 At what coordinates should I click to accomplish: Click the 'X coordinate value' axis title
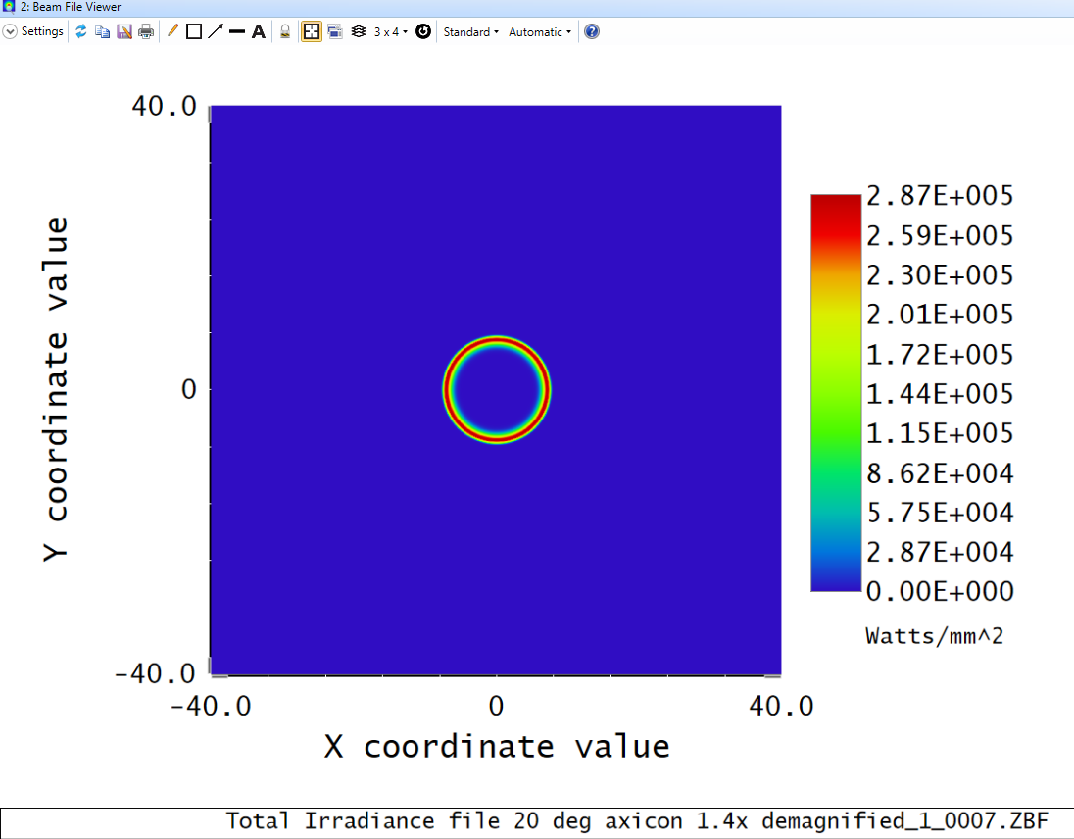click(497, 747)
